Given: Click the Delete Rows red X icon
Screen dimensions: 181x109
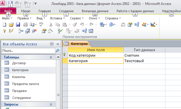Looking at the screenshot, I should point(34,31).
